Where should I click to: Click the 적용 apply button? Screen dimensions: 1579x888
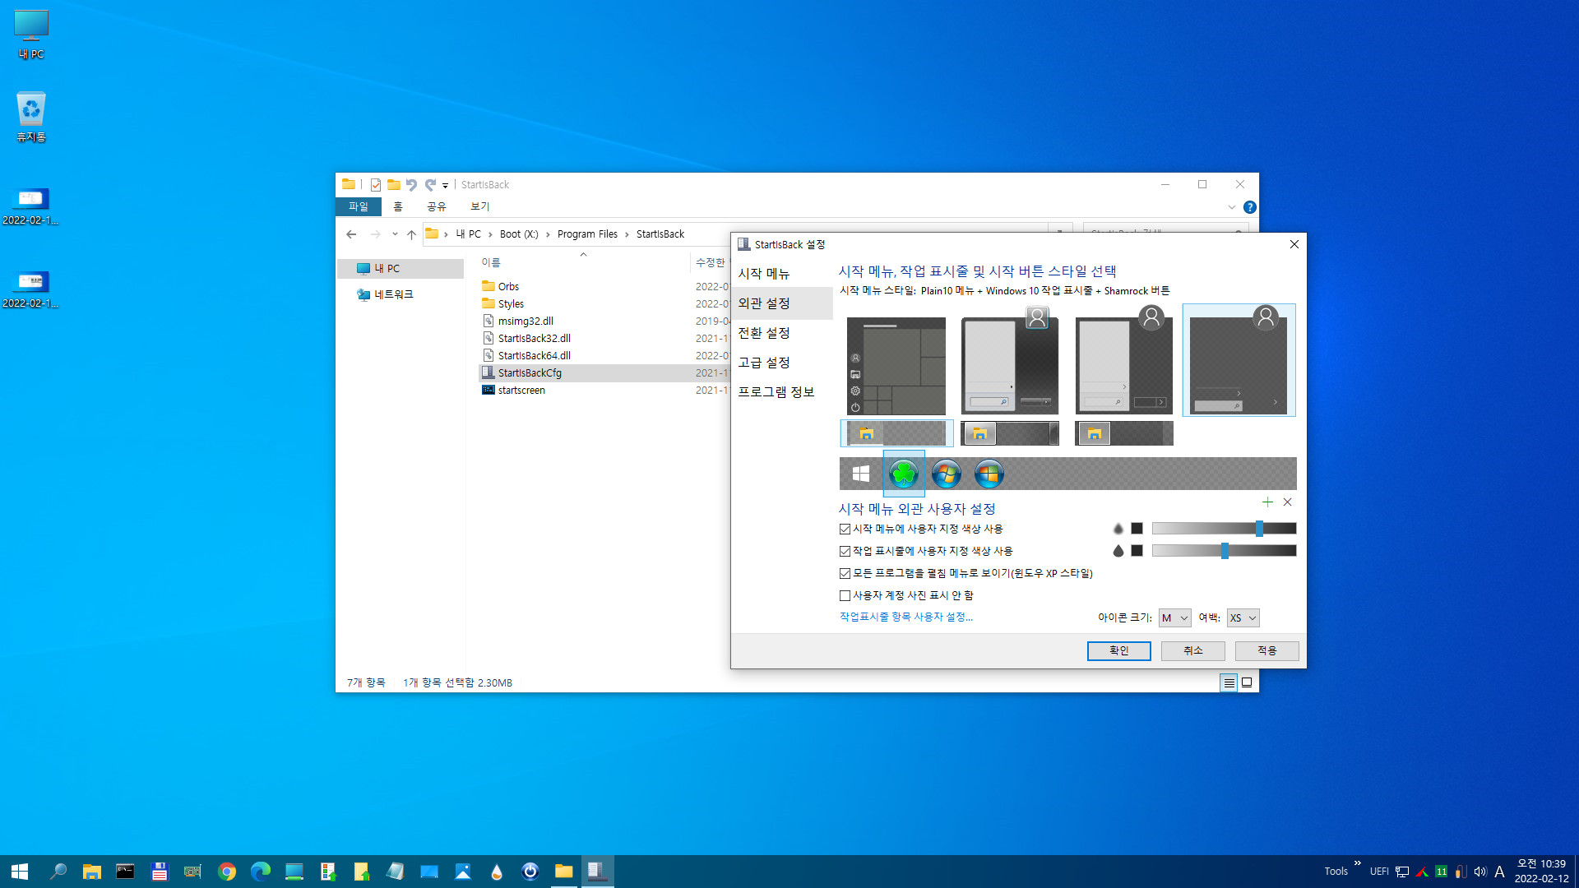coord(1266,650)
